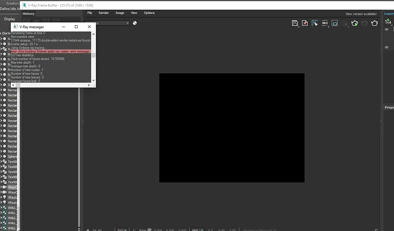Click the black rendered image in frame buffer
The width and height of the screenshot is (394, 231).
click(232, 128)
